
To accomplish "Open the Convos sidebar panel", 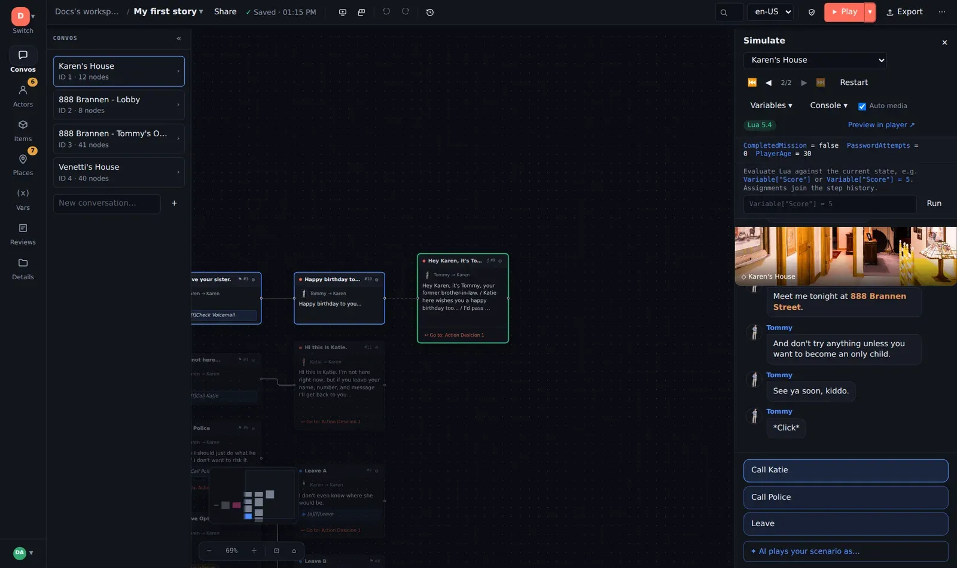I will [23, 60].
